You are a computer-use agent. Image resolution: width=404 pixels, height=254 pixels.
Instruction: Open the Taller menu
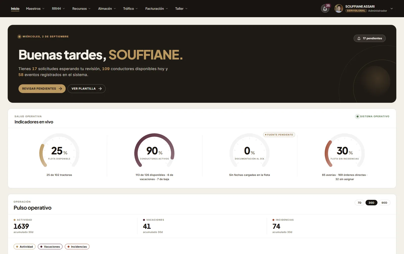(181, 9)
